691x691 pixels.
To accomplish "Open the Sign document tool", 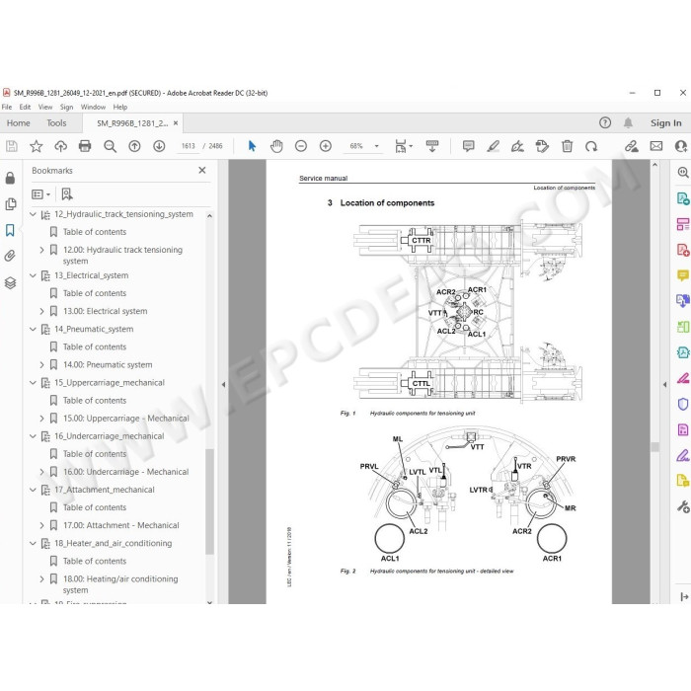I will [x=517, y=146].
